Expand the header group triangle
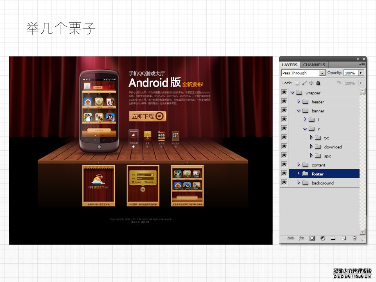 298,101
